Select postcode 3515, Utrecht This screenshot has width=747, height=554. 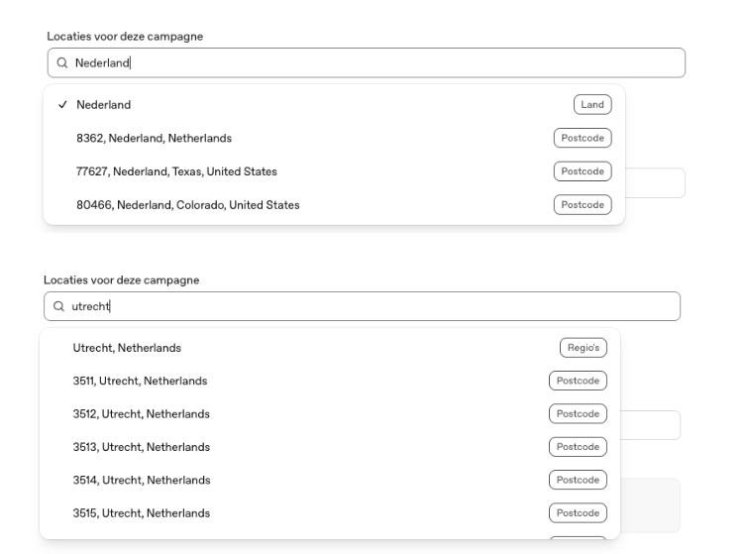point(330,513)
